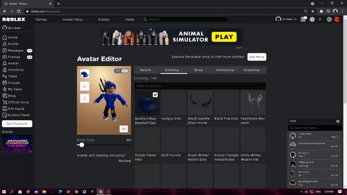Open the notifications icon in the top bar
Image resolution: width=347 pixels, height=195 pixels.
303,19
